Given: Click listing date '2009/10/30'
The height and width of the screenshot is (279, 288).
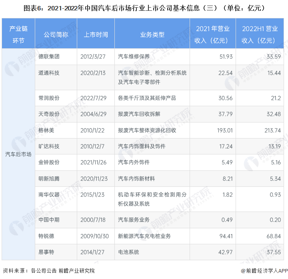Looking at the screenshot, I should tap(94, 236).
